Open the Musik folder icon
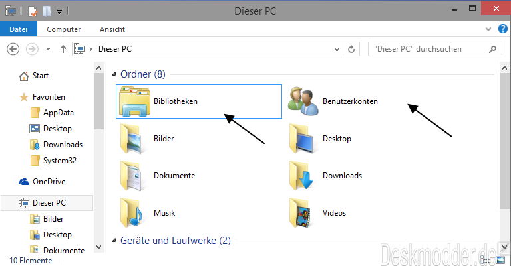 [x=131, y=213]
